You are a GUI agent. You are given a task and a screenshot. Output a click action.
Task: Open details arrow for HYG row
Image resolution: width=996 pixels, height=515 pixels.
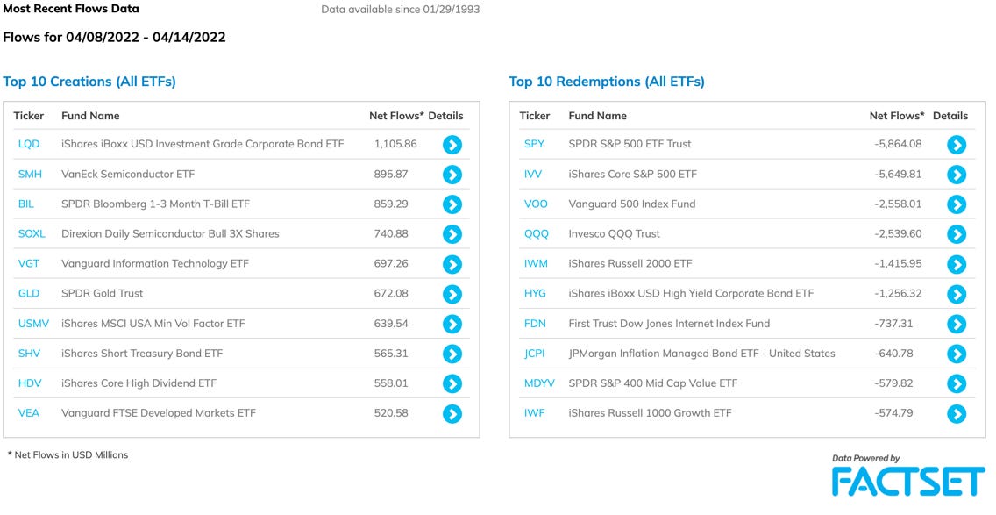pos(957,295)
